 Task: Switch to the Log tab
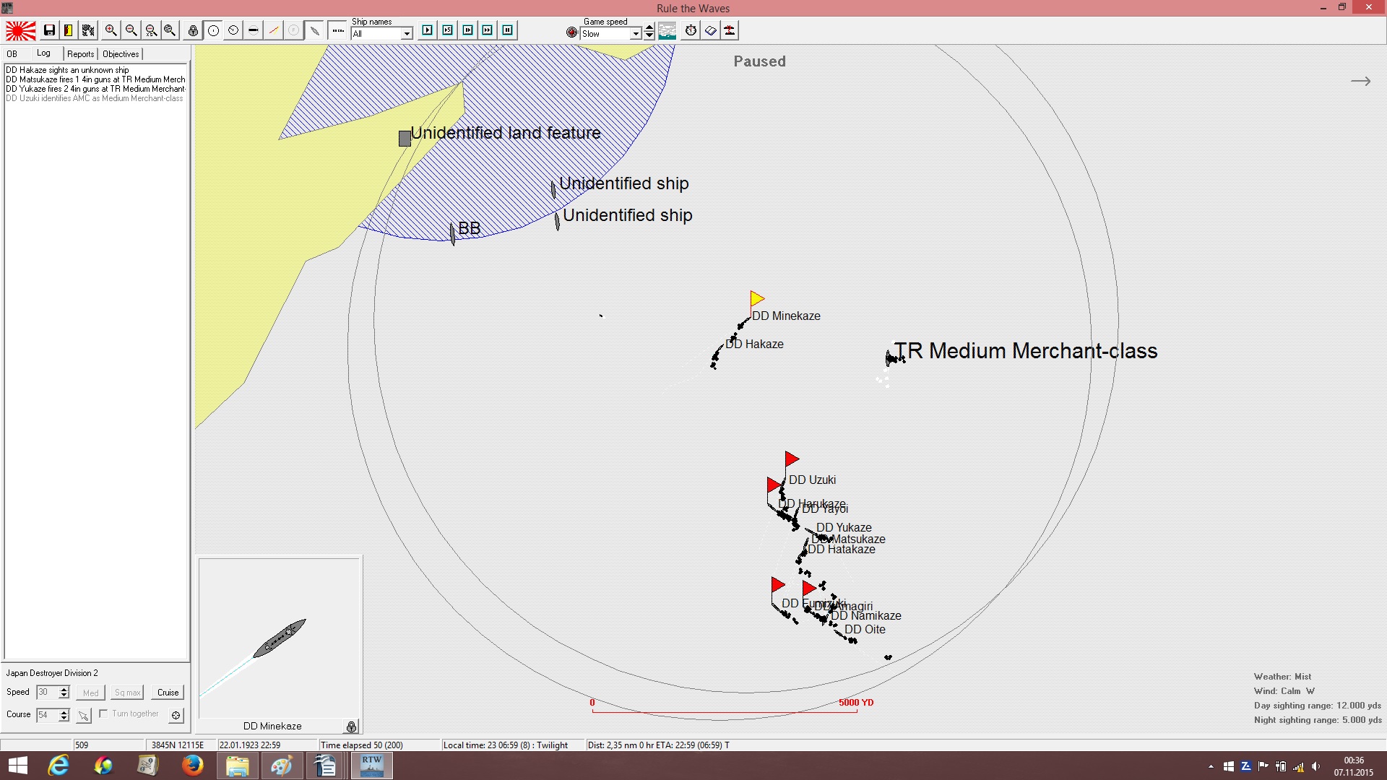(x=44, y=53)
